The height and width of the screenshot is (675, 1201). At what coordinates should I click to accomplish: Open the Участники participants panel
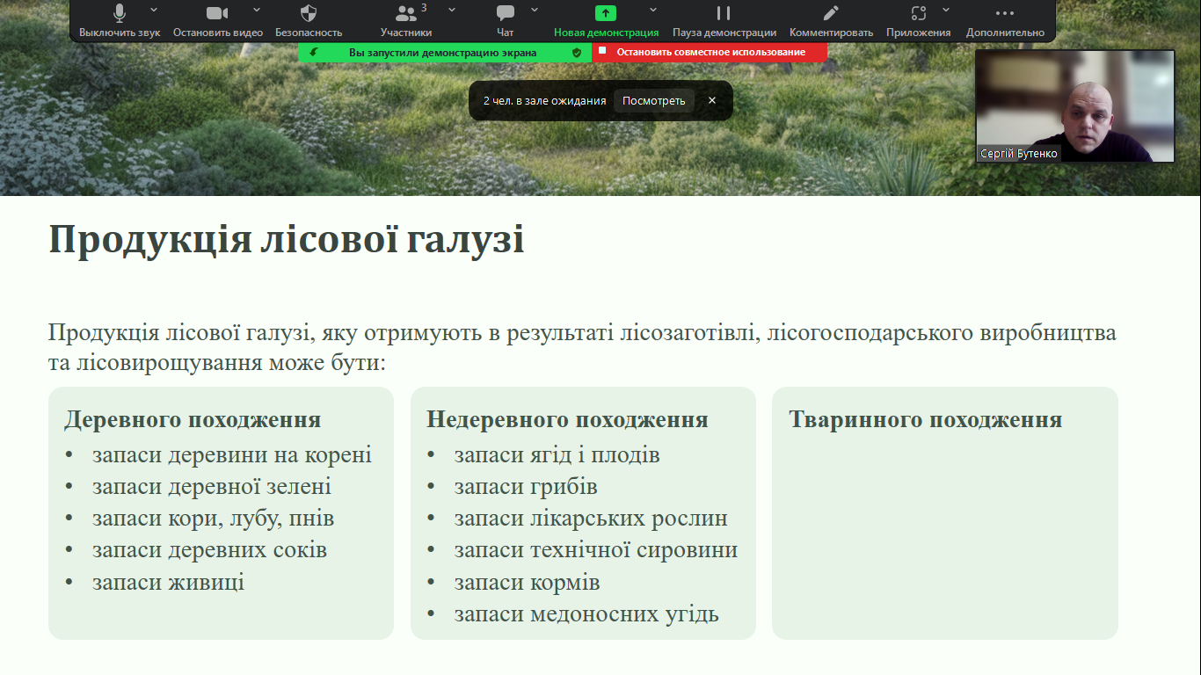click(405, 13)
